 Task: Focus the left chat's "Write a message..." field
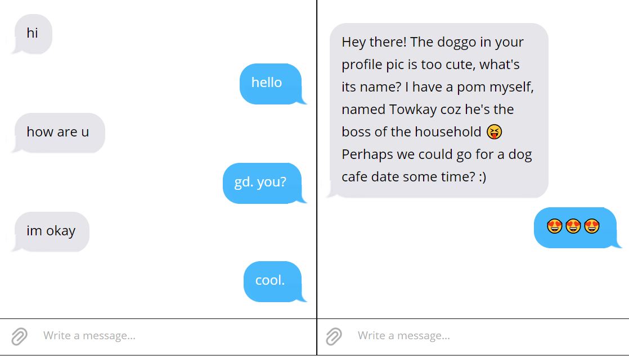pos(169,336)
